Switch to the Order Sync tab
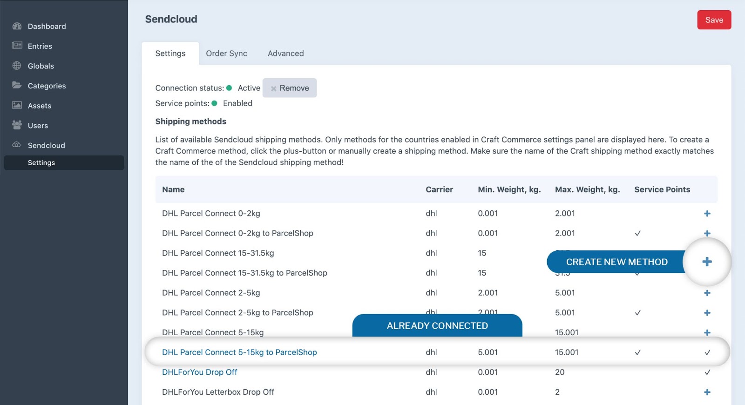This screenshot has height=405, width=745. (x=227, y=54)
